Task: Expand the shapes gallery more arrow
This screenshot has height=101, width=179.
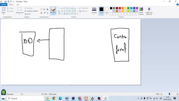Action: click(77, 14)
